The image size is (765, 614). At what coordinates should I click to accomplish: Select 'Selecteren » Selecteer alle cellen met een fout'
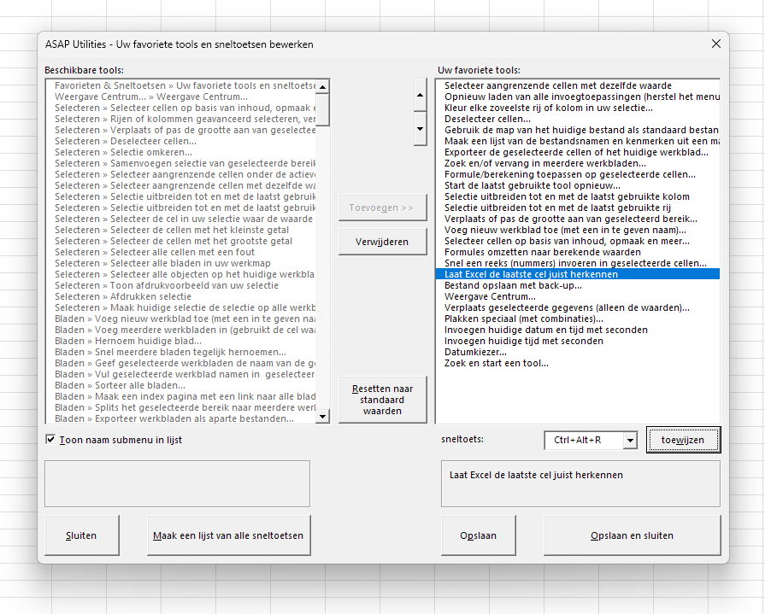(x=181, y=253)
